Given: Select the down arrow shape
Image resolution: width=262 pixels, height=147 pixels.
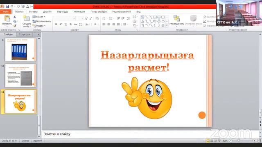Looking at the screenshot, I should click(x=159, y=21).
